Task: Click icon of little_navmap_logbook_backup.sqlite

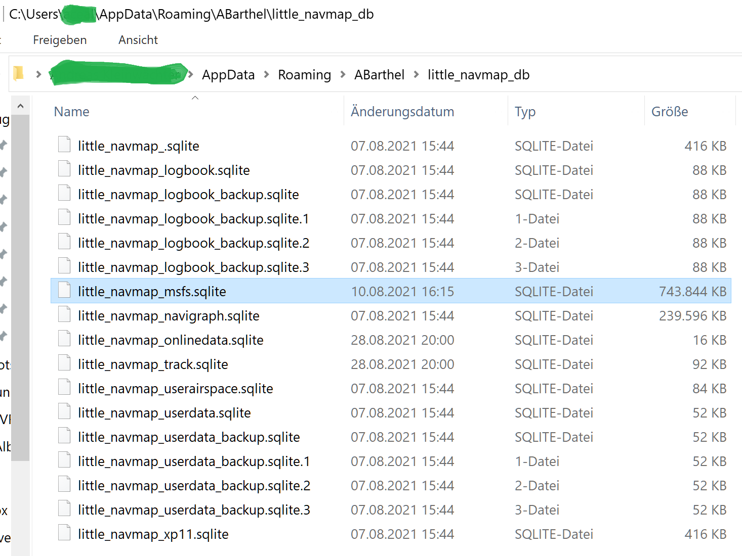Action: 64,193
